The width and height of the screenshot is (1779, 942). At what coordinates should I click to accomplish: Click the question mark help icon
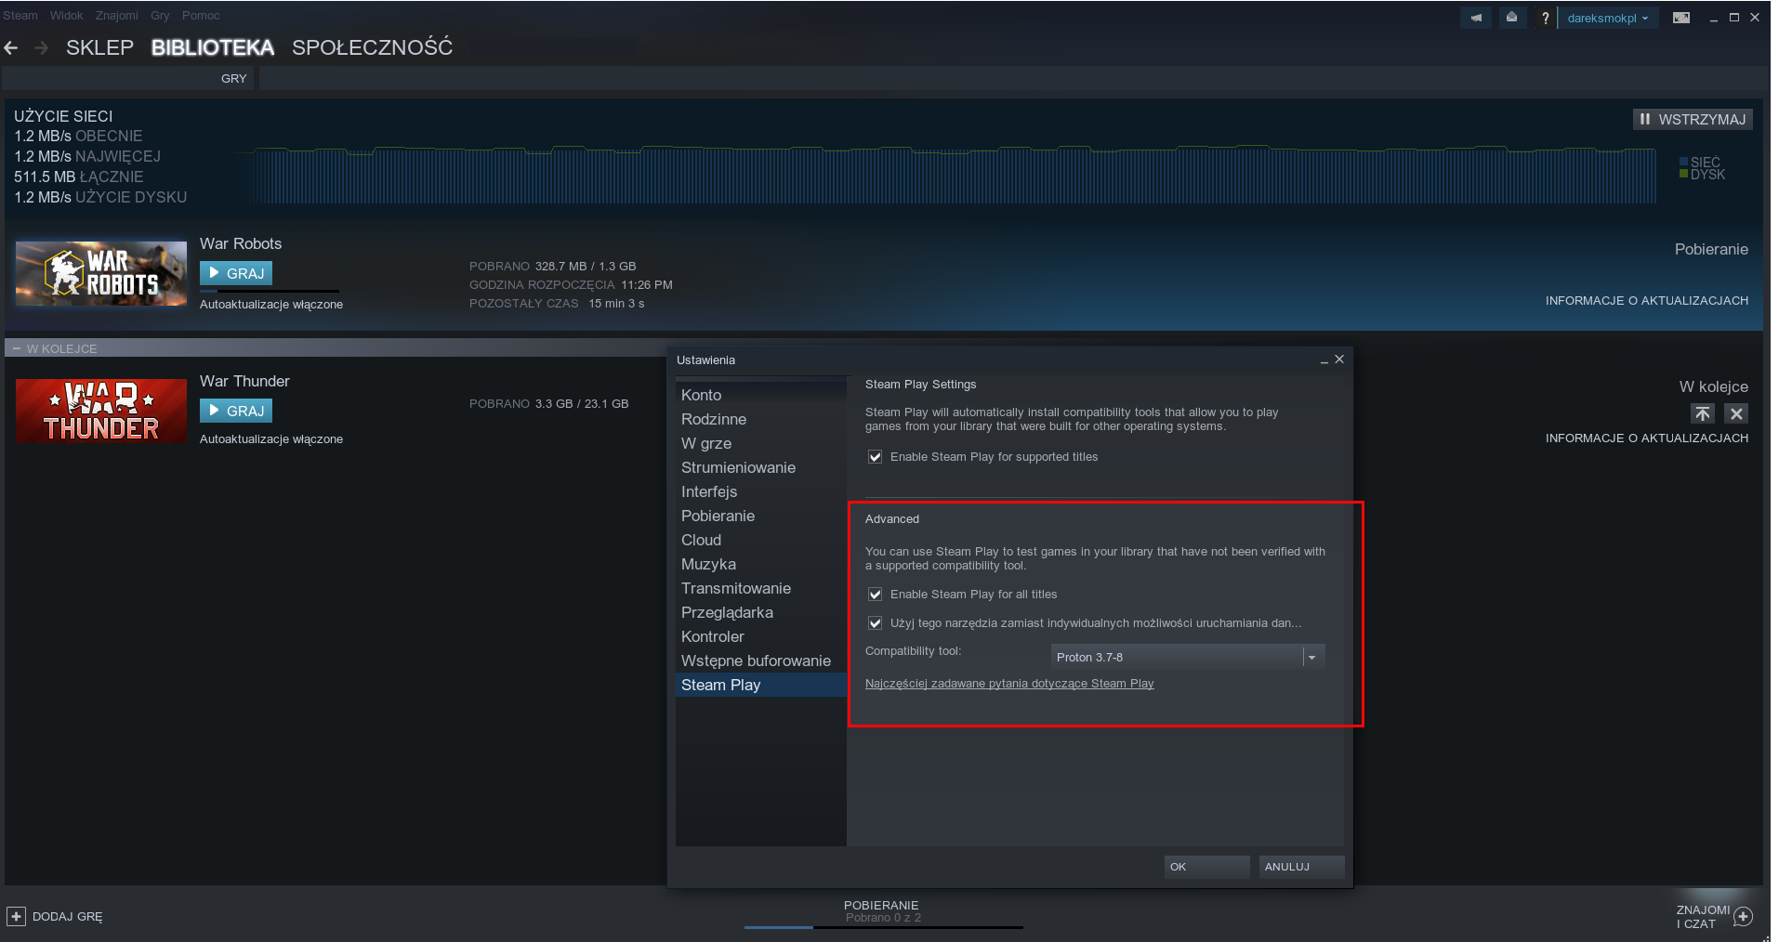point(1545,18)
